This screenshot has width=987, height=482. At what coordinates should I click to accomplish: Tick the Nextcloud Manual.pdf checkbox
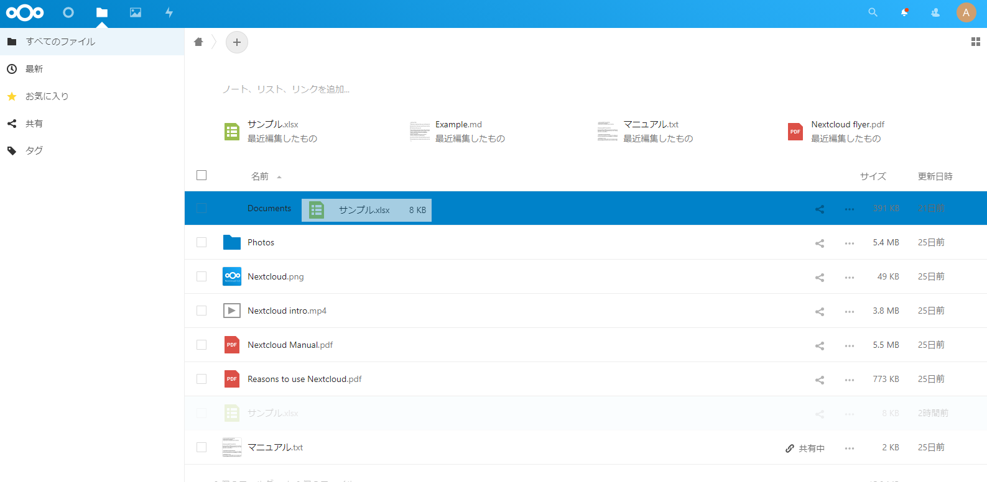point(202,345)
